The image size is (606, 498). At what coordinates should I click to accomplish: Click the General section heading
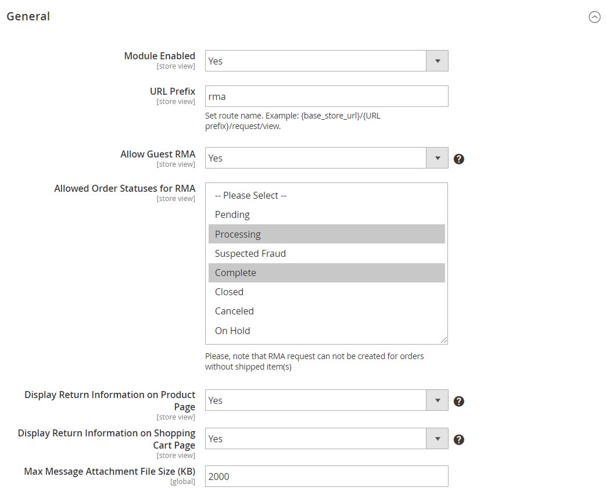(x=28, y=17)
